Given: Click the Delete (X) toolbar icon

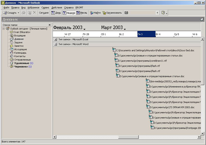Looking at the screenshot, I should click(34, 13).
